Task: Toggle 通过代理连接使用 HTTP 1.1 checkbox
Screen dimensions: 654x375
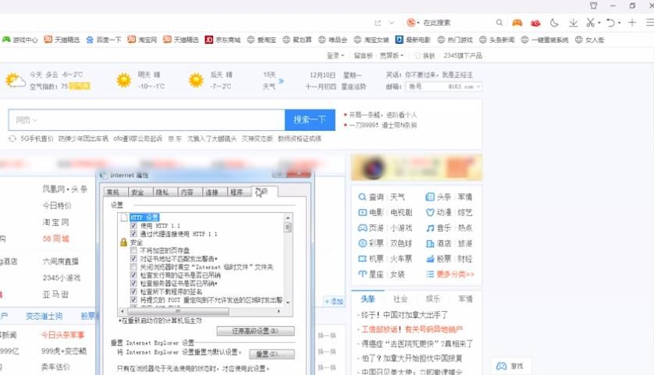Action: (x=133, y=234)
